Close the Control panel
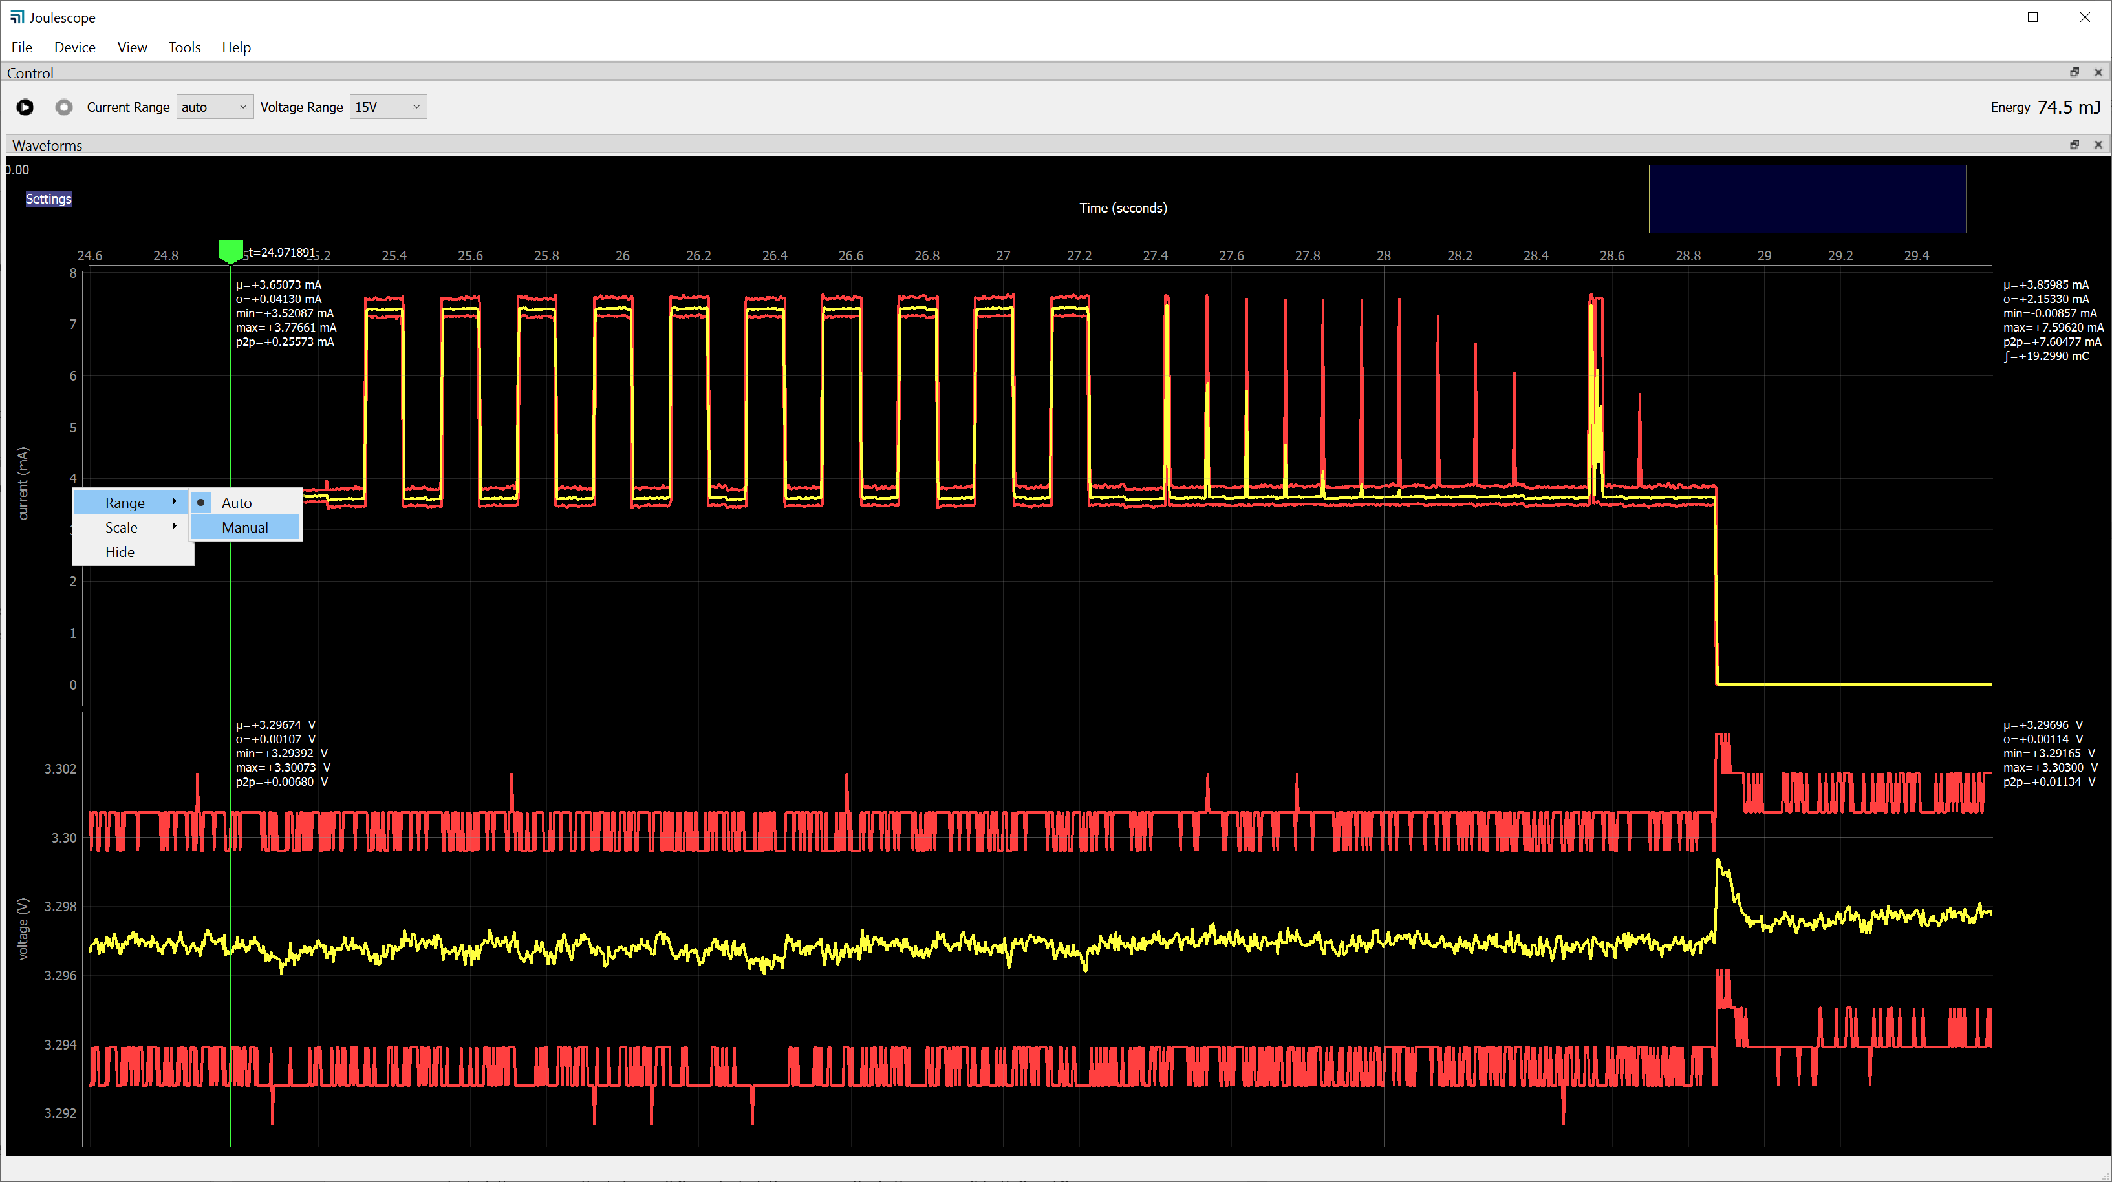This screenshot has width=2112, height=1182. click(2098, 72)
